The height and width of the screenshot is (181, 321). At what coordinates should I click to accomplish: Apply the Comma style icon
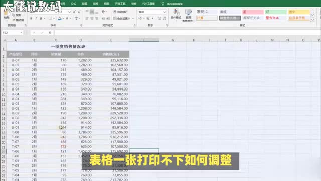click(152, 19)
